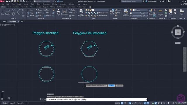Image resolution: width=187 pixels, height=105 pixels.
Task: Click the Copy tool
Action: tap(30, 13)
